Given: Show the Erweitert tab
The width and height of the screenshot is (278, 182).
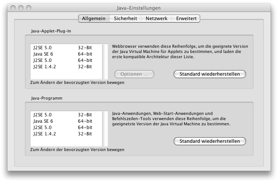Looking at the screenshot, I should tap(186, 18).
